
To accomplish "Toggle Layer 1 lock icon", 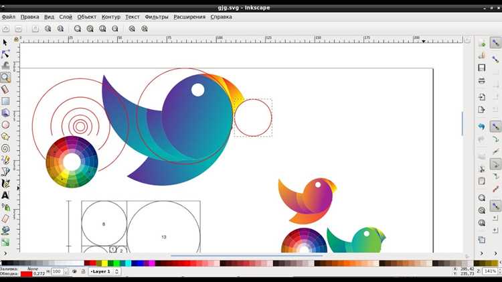I will pyautogui.click(x=83, y=271).
